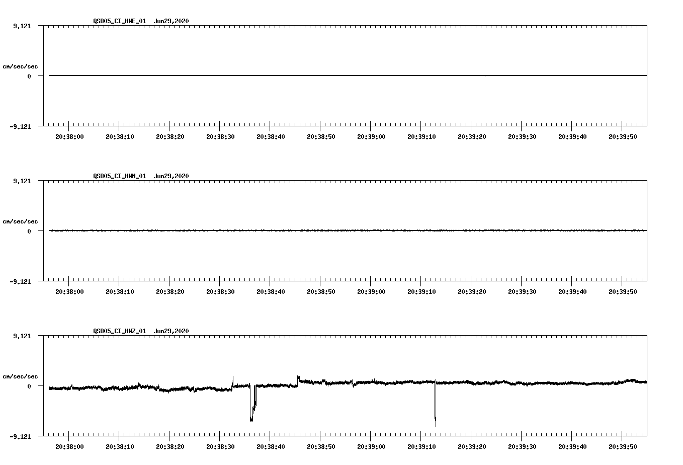
Task: Click the cm/sec/sec unit label of HNN chart
Action: (x=20, y=221)
